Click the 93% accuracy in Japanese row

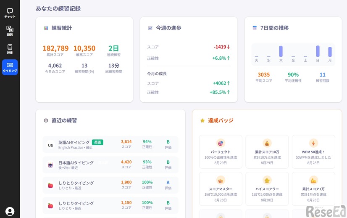147,162
